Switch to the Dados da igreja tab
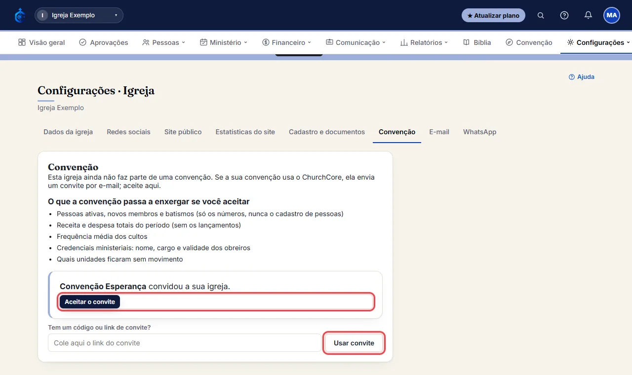This screenshot has width=632, height=375. point(68,132)
